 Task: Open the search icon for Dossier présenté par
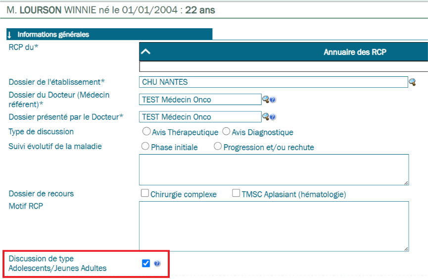(266, 117)
